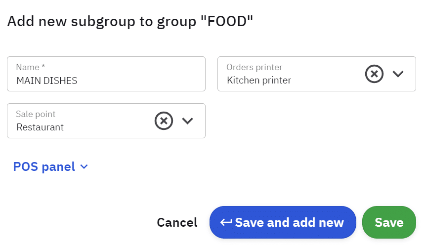Clear the Sale point selection
The height and width of the screenshot is (246, 425).
pos(164,121)
